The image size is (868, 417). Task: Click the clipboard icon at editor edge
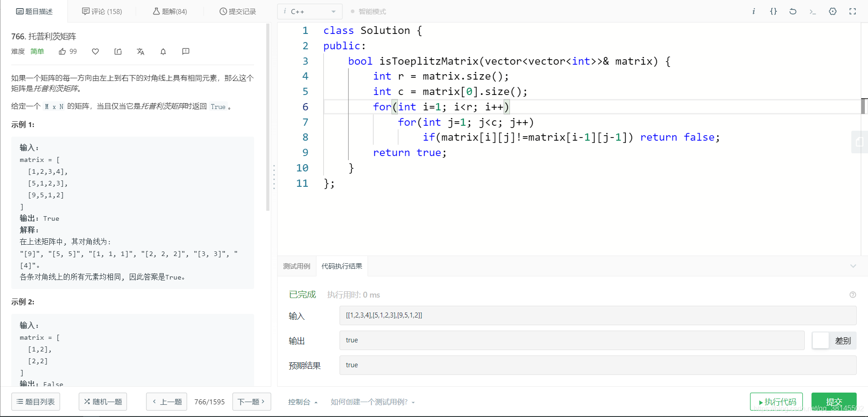tap(859, 142)
